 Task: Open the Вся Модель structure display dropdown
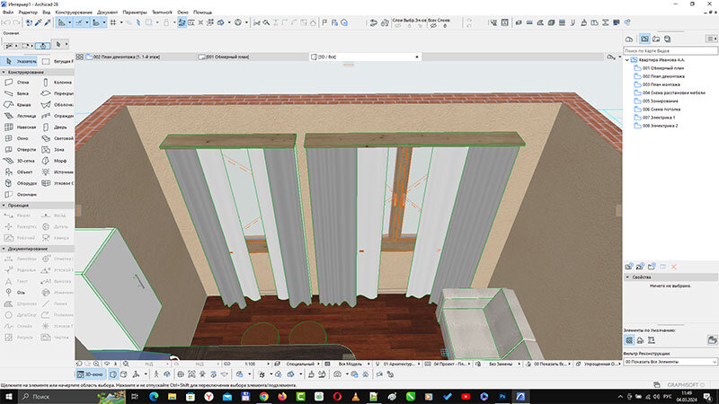pos(351,364)
